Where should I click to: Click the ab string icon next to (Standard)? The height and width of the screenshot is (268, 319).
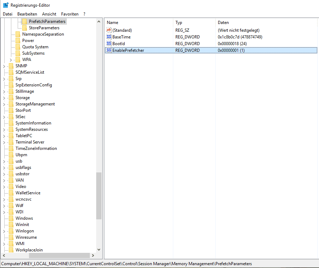[109, 30]
